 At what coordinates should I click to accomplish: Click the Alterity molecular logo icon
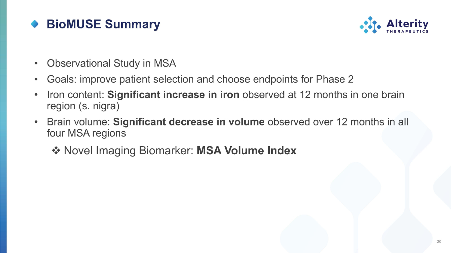coord(370,25)
